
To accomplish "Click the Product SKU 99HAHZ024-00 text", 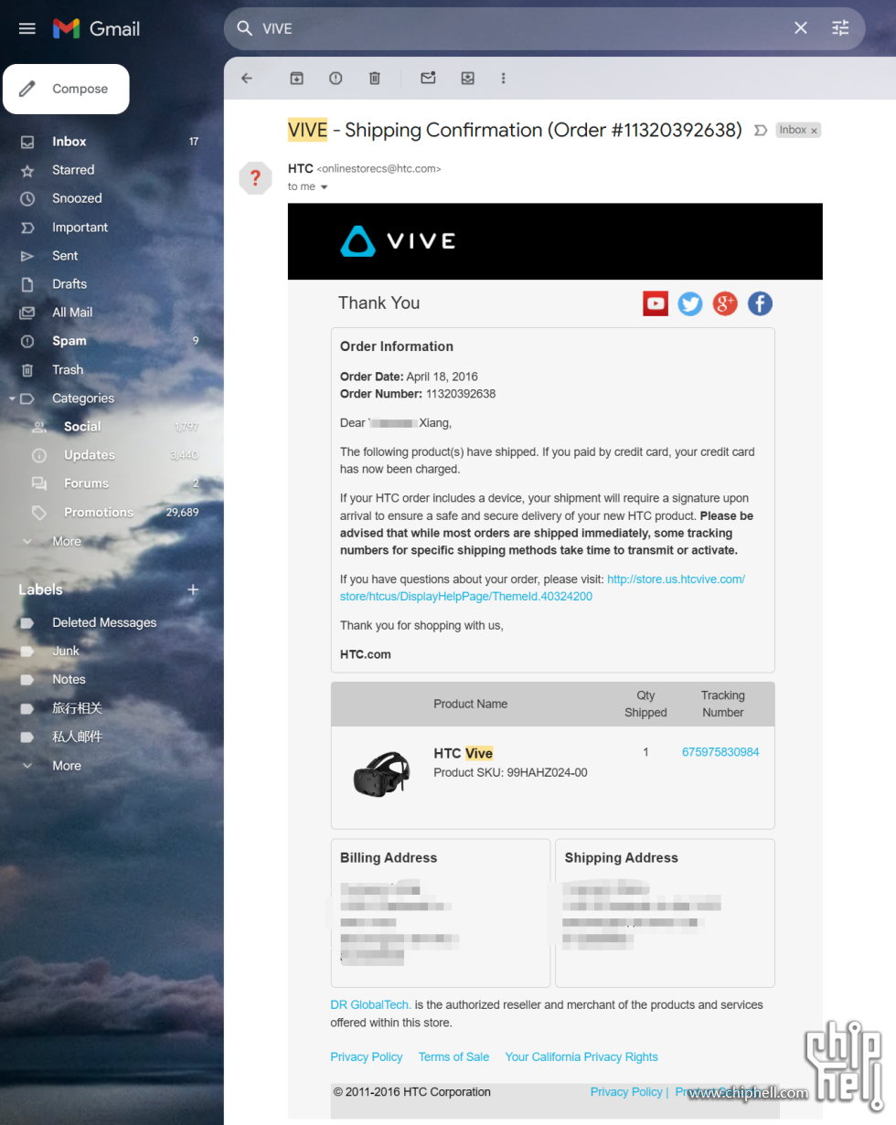I will coord(510,772).
